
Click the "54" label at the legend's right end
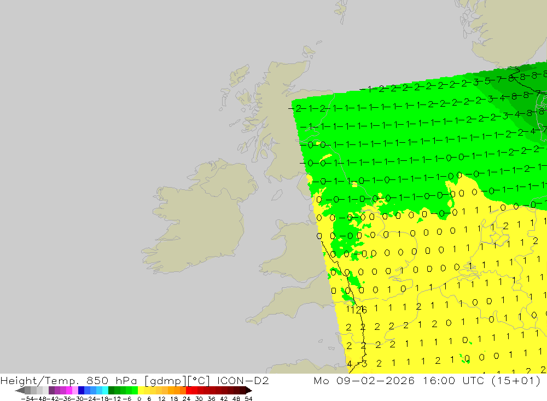click(248, 399)
